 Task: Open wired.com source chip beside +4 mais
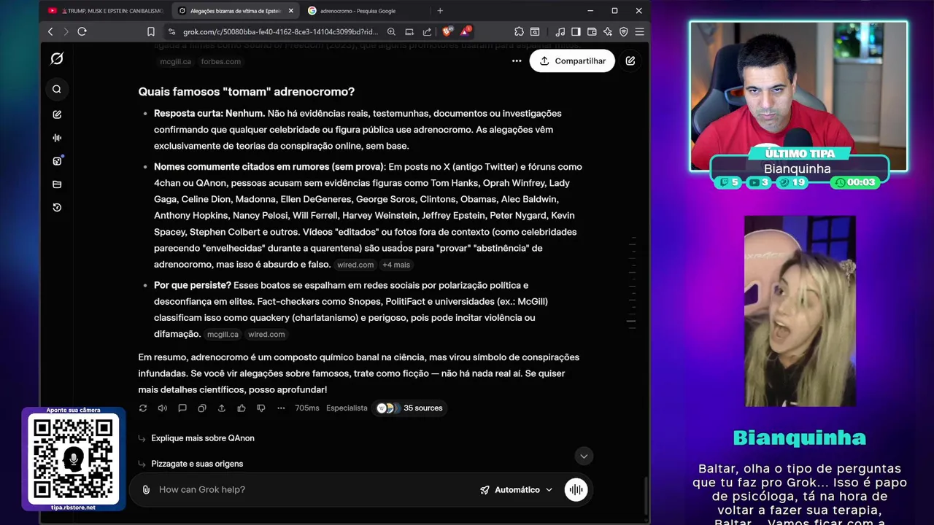355,265
